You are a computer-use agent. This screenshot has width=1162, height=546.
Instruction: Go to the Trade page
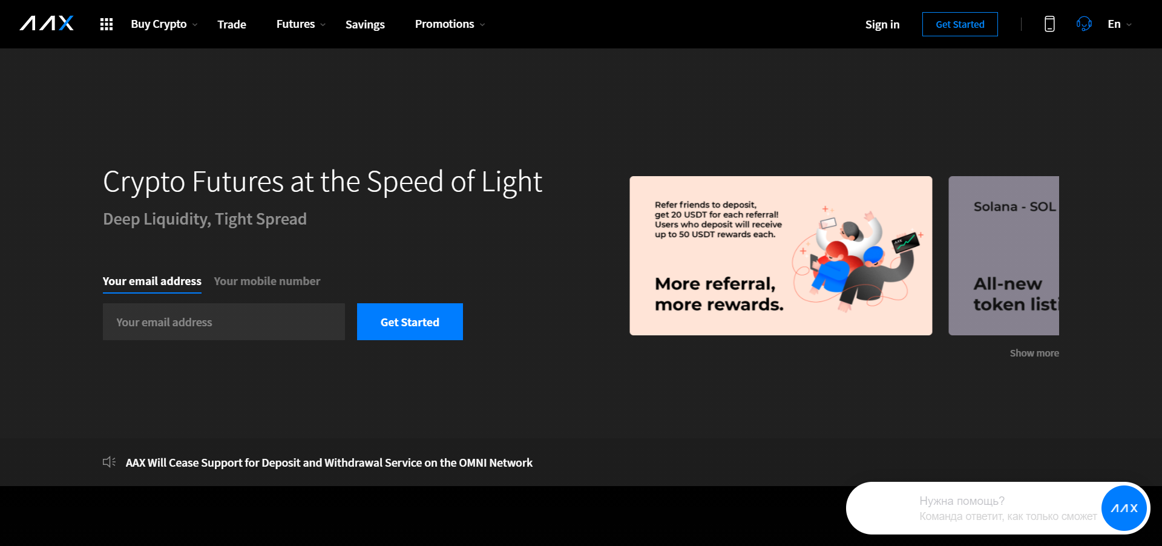click(232, 24)
